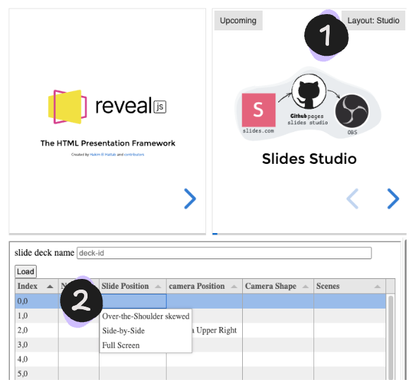Sort by Index column arrow
The image size is (413, 387).
50,286
